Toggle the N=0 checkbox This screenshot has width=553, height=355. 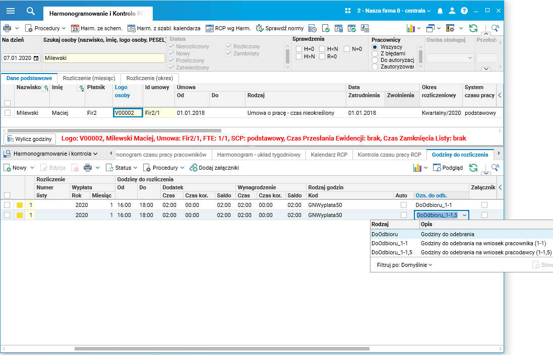click(347, 49)
